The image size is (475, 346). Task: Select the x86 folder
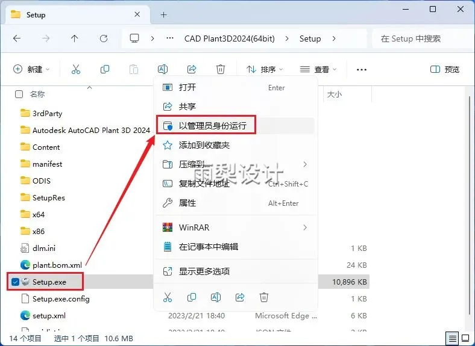[33, 232]
